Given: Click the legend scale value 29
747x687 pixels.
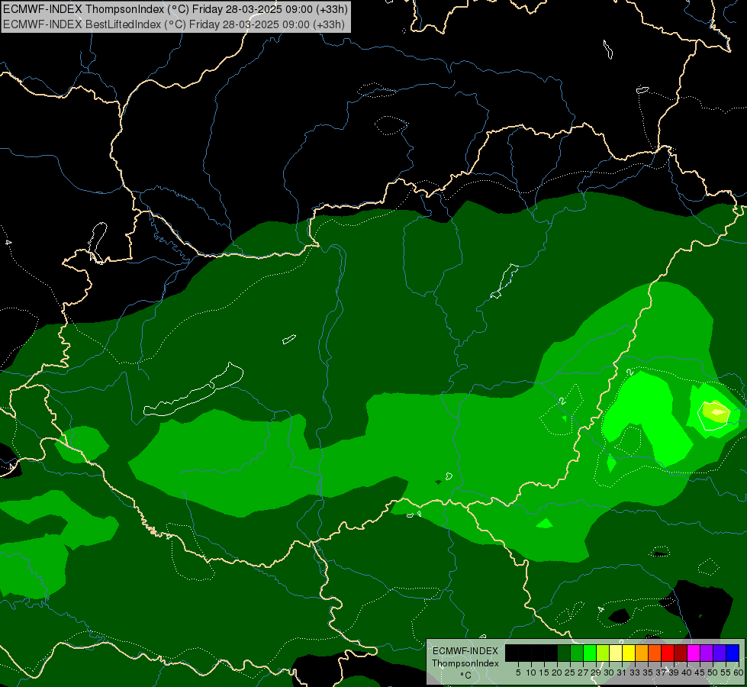Looking at the screenshot, I should tap(595, 672).
